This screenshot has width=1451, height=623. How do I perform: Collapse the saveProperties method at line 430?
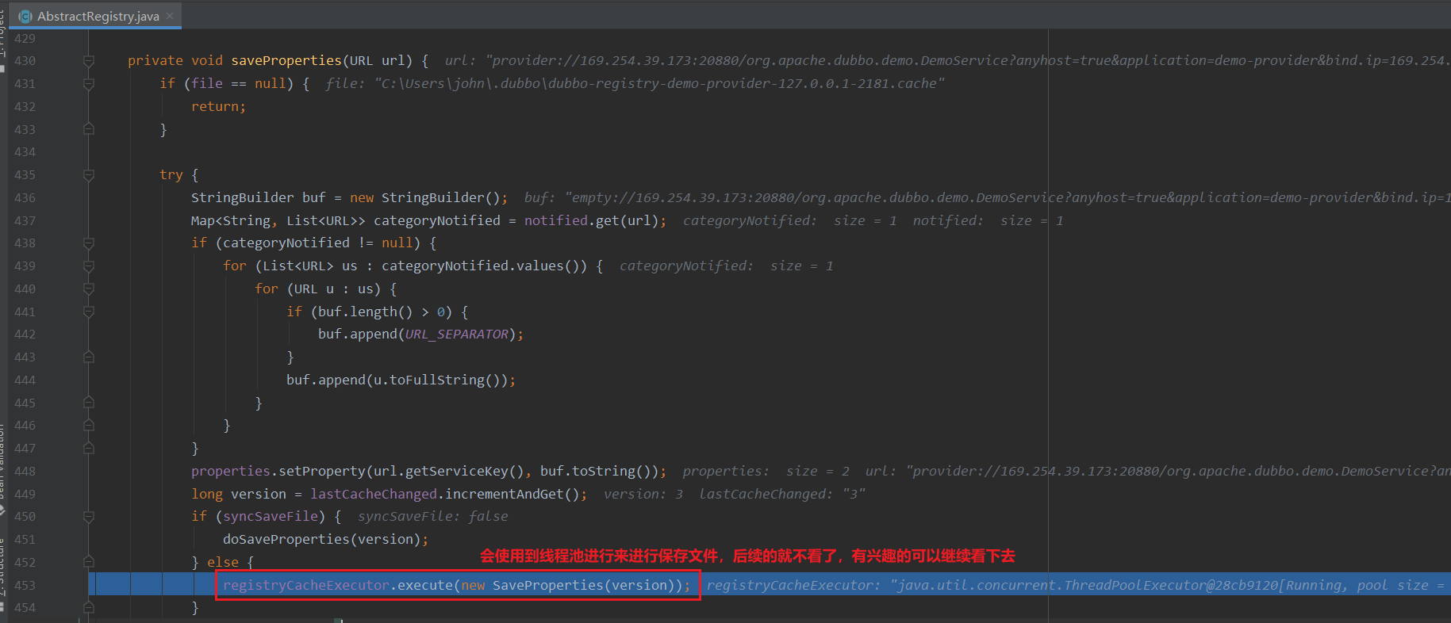coord(89,61)
